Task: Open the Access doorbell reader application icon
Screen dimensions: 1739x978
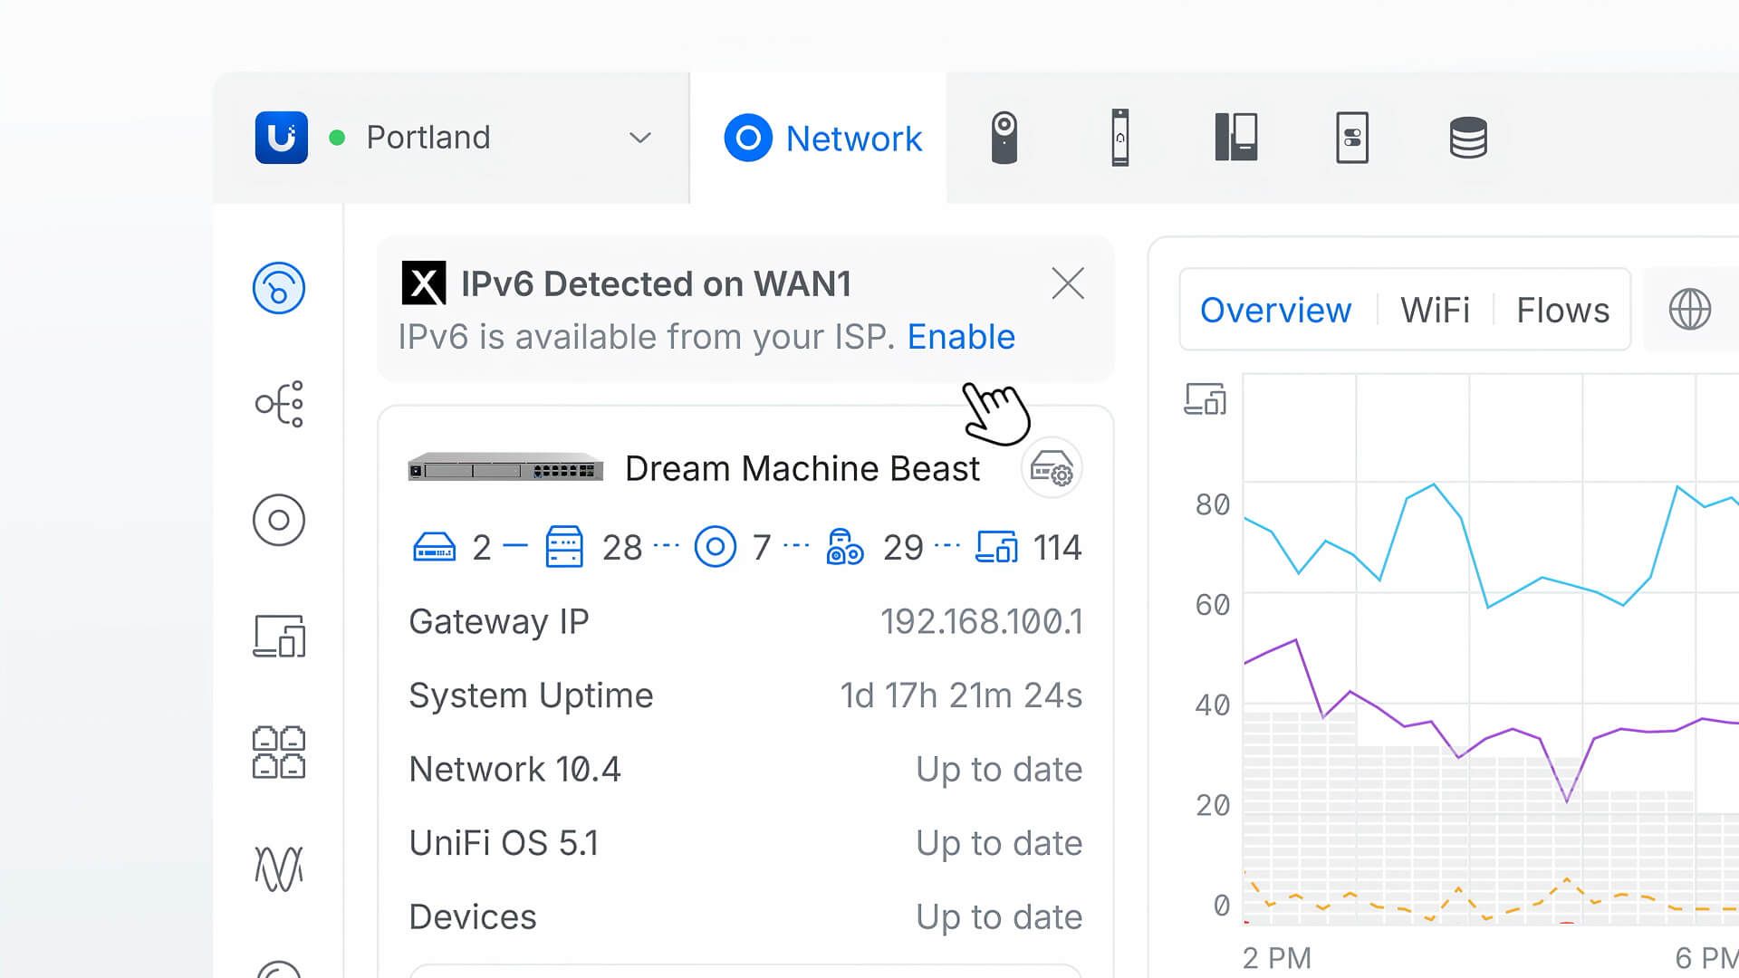Action: (x=1120, y=138)
